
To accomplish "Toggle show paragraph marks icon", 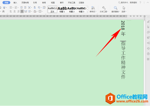I will point(39,7).
